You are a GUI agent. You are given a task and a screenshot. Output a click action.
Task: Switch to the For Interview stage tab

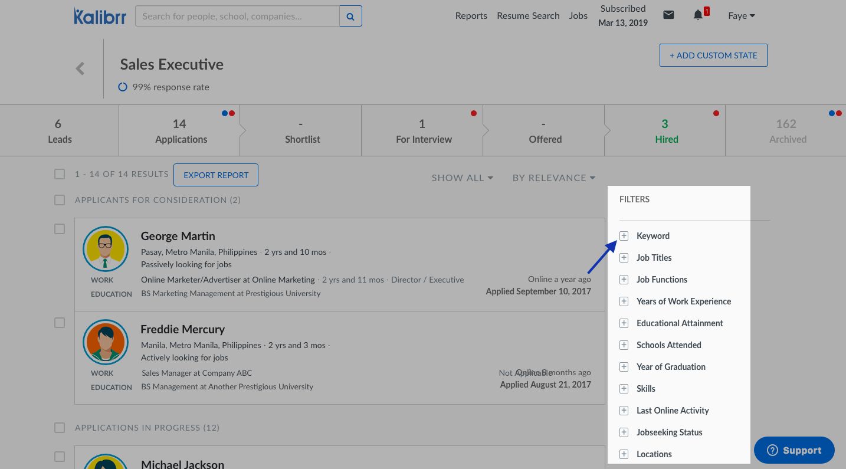(x=423, y=131)
